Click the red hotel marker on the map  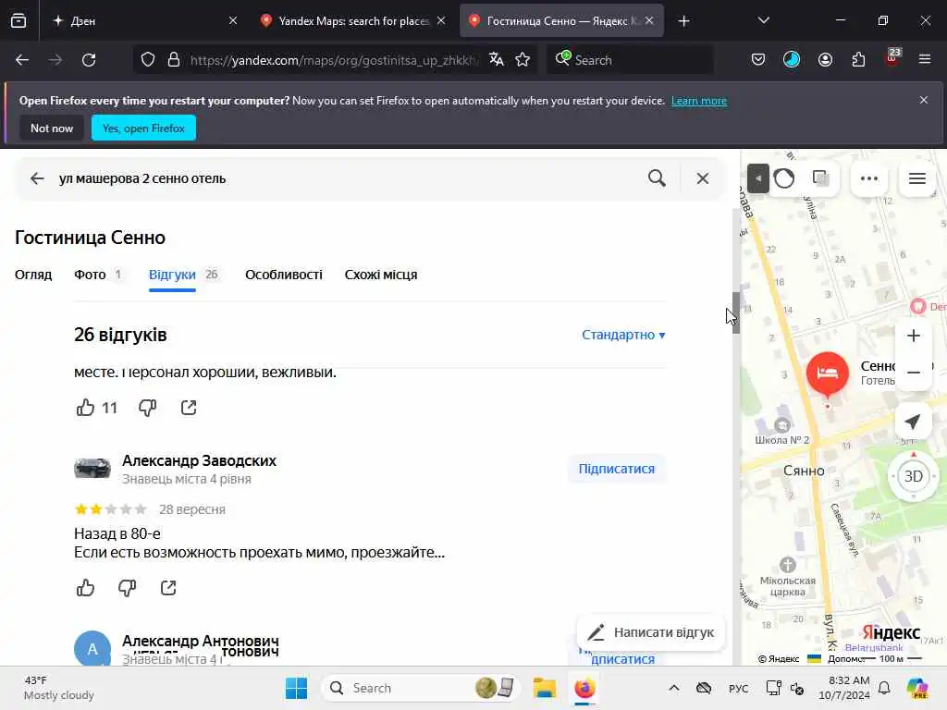[828, 374]
